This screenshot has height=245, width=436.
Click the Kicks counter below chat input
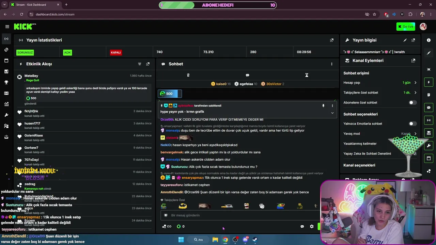pyautogui.click(x=181, y=226)
